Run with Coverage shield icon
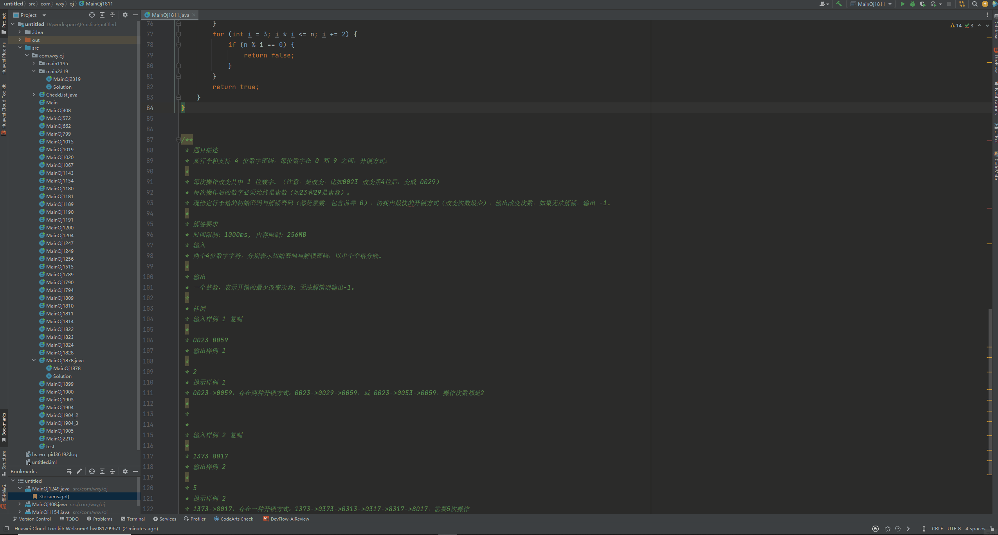 pyautogui.click(x=922, y=4)
